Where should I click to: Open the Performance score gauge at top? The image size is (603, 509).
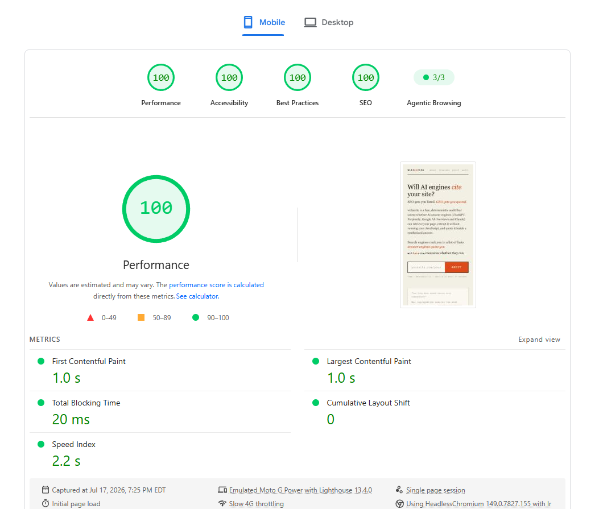161,78
